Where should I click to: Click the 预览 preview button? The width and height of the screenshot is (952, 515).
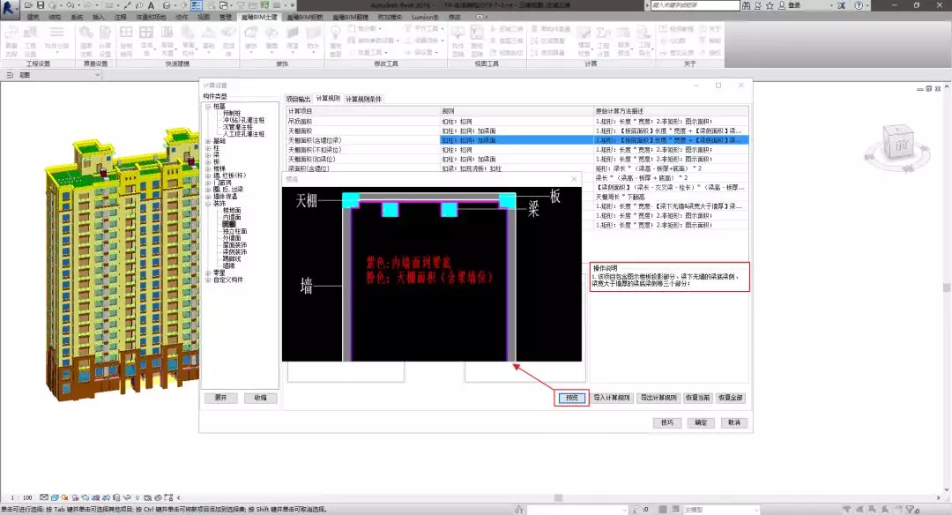point(572,398)
